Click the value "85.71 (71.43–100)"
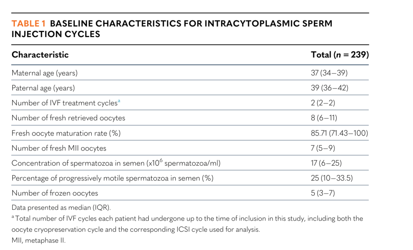This screenshot has height=250, width=413. pyautogui.click(x=339, y=133)
